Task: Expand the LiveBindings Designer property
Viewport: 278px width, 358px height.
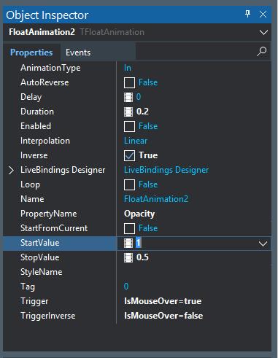Action: (11, 170)
